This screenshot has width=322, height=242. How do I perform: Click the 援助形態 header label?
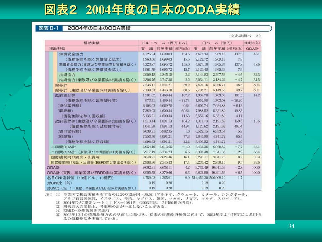coord(57,49)
